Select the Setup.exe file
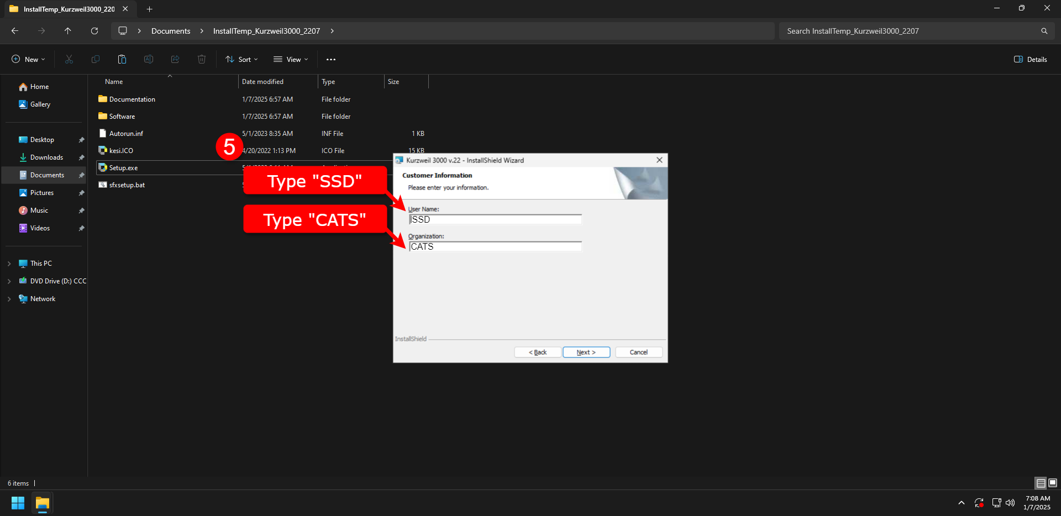The width and height of the screenshot is (1061, 516). (x=123, y=168)
